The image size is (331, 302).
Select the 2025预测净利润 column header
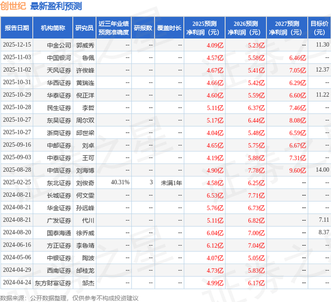tap(205, 27)
